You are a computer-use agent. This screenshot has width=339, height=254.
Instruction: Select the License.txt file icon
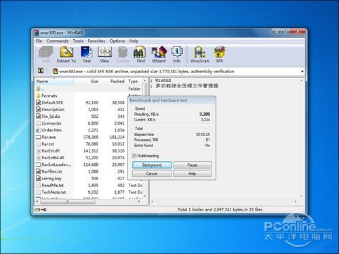click(38, 123)
